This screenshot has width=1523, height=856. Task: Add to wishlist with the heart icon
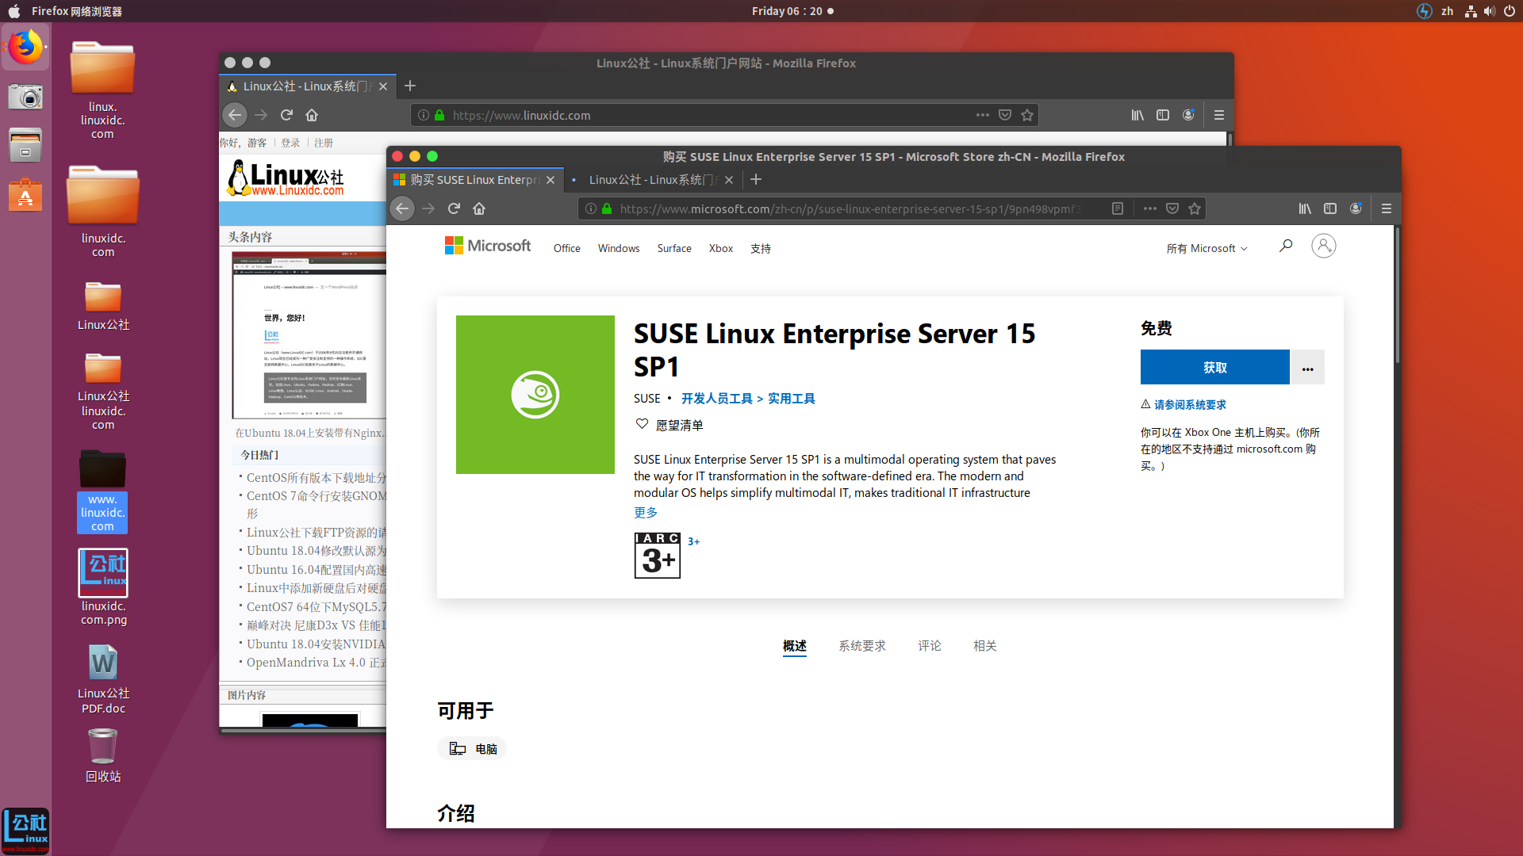pyautogui.click(x=642, y=424)
